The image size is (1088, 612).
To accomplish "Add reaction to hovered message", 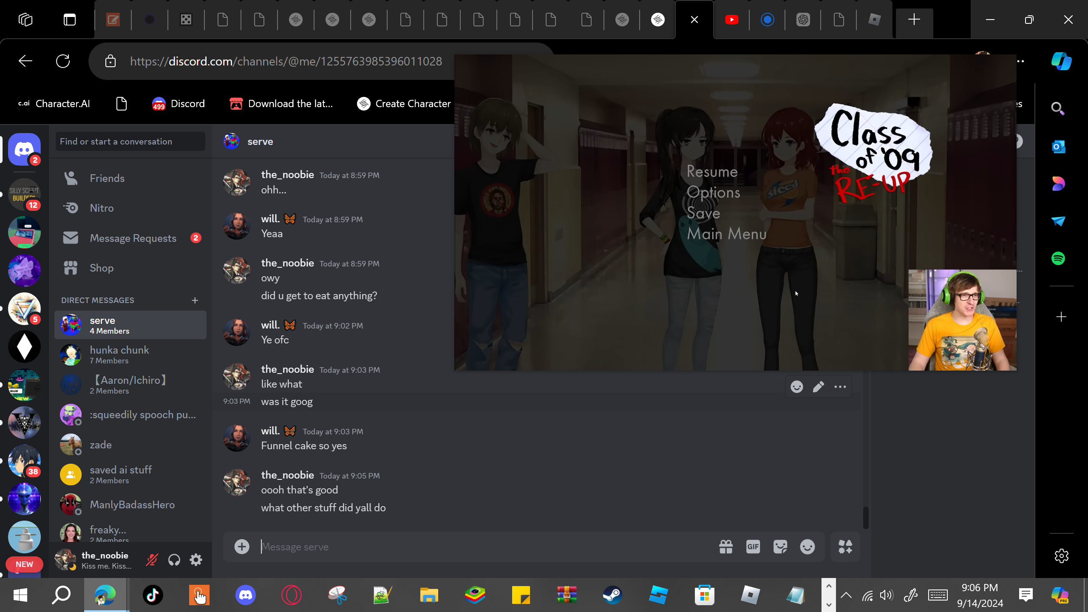I will 796,387.
